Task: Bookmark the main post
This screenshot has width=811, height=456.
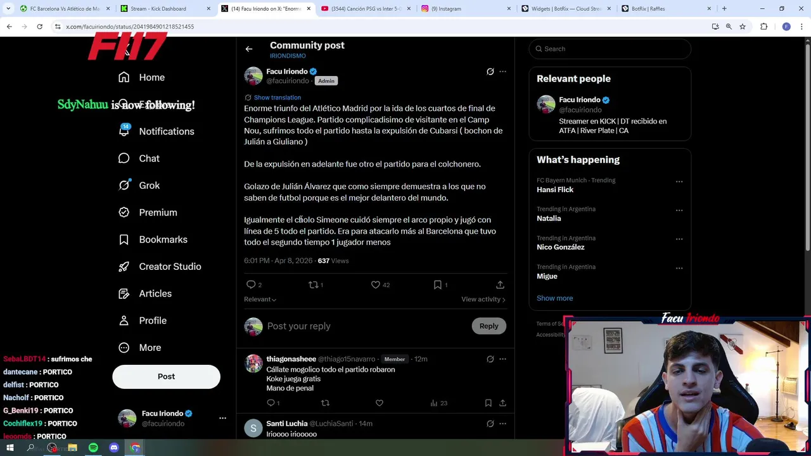Action: (437, 285)
